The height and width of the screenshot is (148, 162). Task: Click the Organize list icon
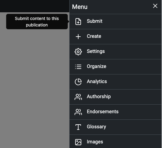78,67
